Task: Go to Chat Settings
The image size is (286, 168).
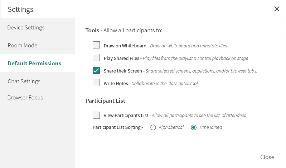Action: pos(24,81)
